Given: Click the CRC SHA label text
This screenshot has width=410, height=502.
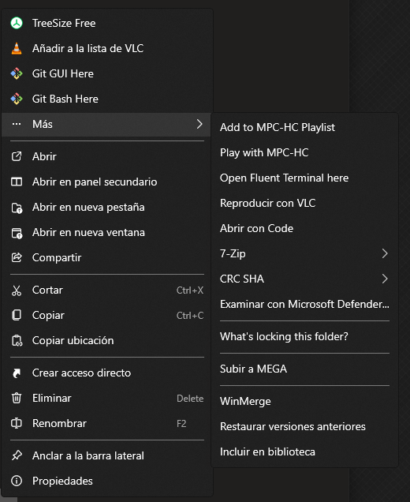Looking at the screenshot, I should pyautogui.click(x=242, y=279).
